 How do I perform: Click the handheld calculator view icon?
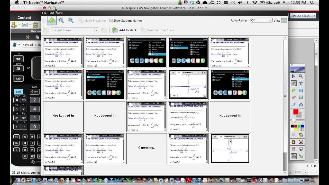[15, 45]
